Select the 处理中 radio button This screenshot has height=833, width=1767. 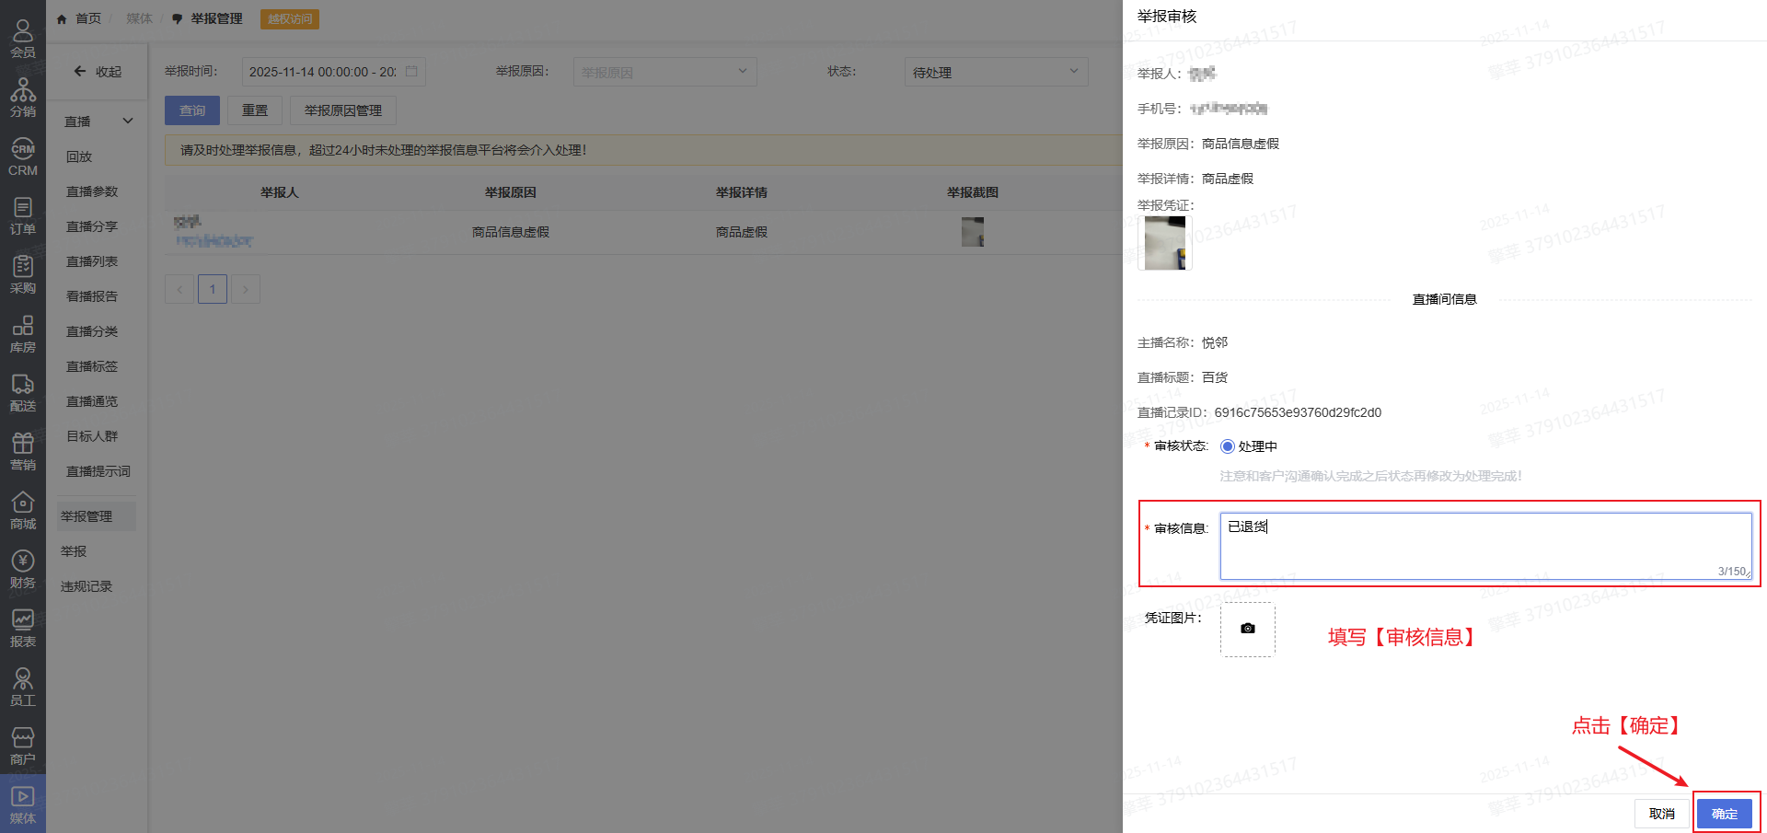coord(1227,446)
